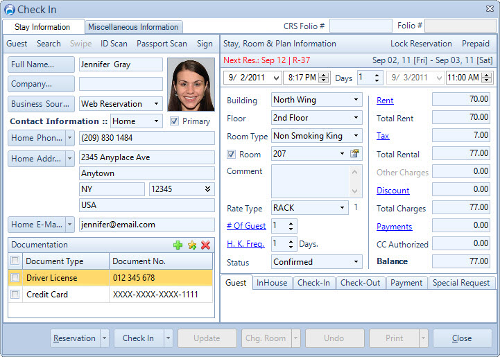Expand the Home E-Mail type arrow
Screen dimensions: 500x357
[70, 225]
